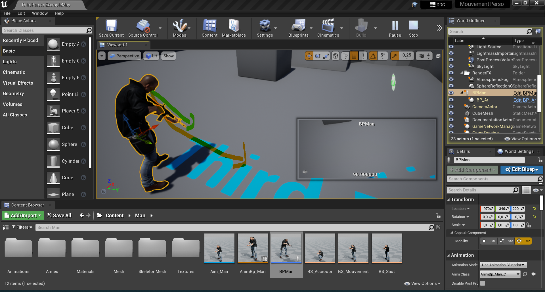Click the Build toolbar icon

[361, 28]
